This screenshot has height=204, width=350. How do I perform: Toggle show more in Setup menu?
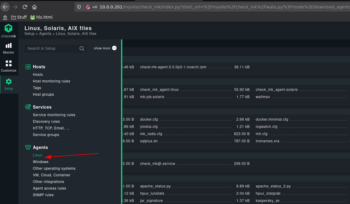(105, 48)
